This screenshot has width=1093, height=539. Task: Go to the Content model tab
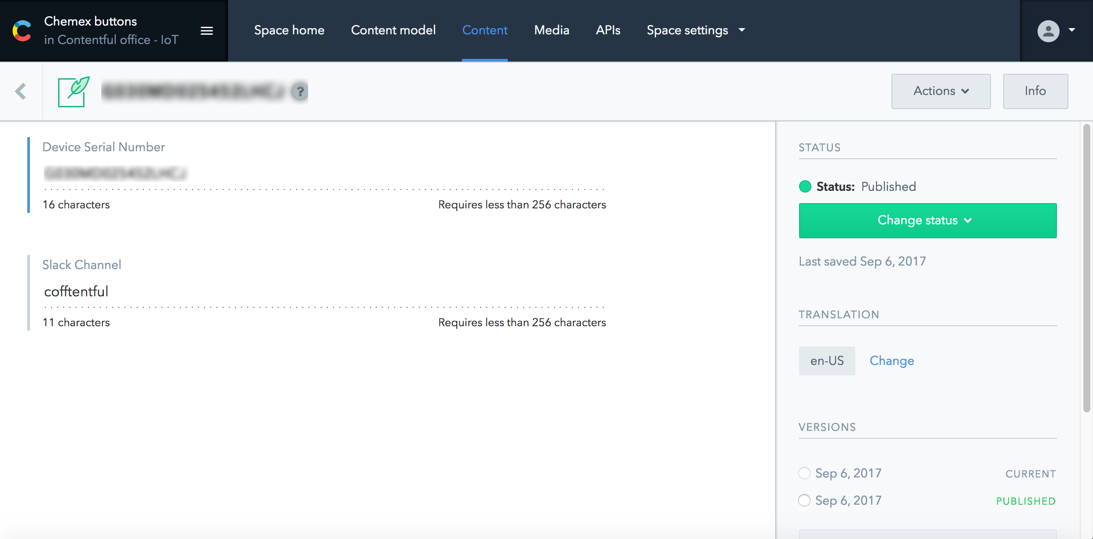[393, 30]
